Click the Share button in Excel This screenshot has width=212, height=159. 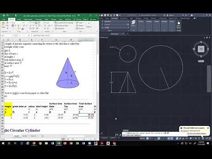coord(93,19)
